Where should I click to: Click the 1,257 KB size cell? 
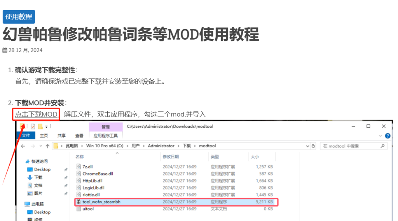tap(264, 167)
